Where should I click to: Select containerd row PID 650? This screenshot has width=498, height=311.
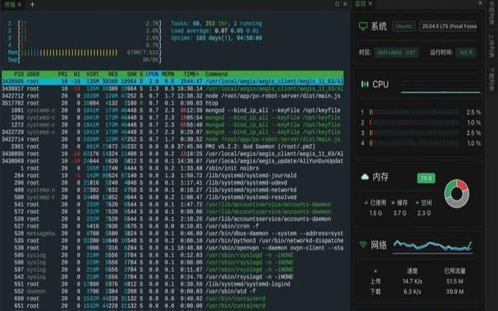click(172, 299)
